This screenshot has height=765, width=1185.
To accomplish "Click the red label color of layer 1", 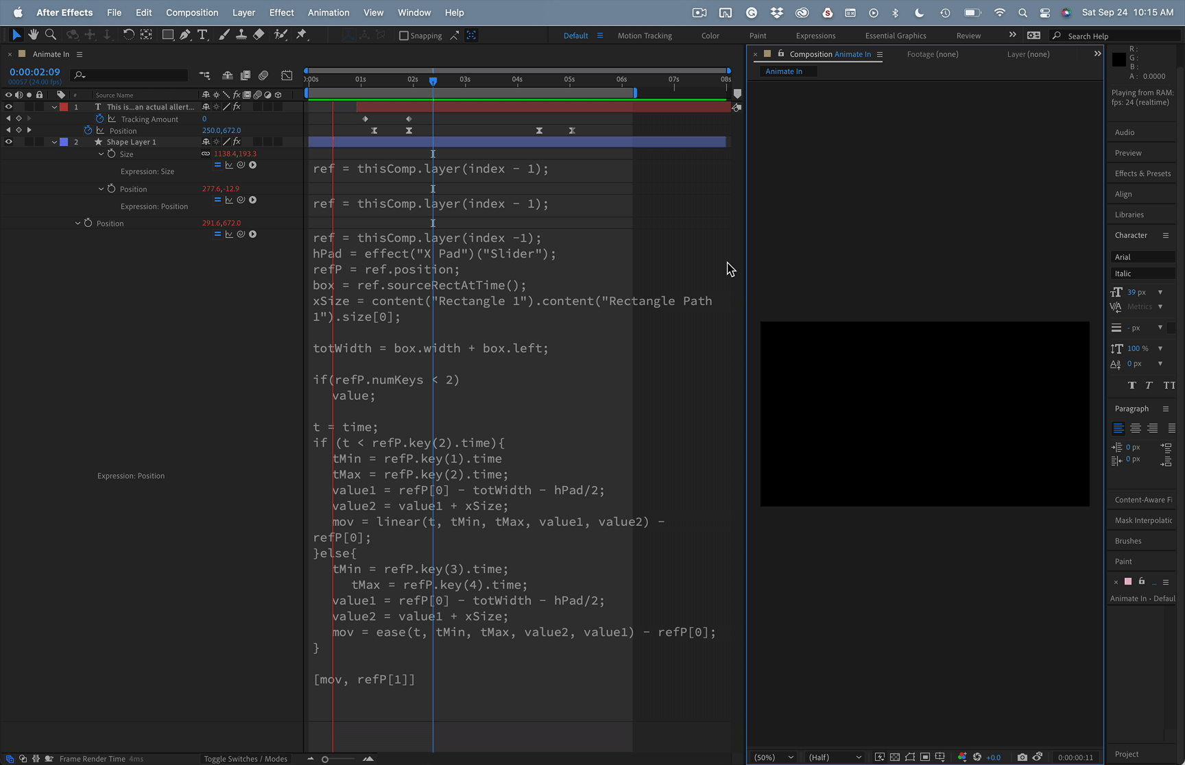I will click(64, 107).
